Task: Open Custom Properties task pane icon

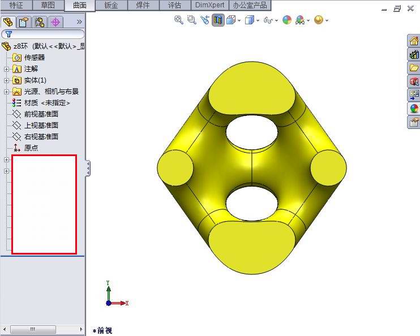Action: (x=414, y=122)
